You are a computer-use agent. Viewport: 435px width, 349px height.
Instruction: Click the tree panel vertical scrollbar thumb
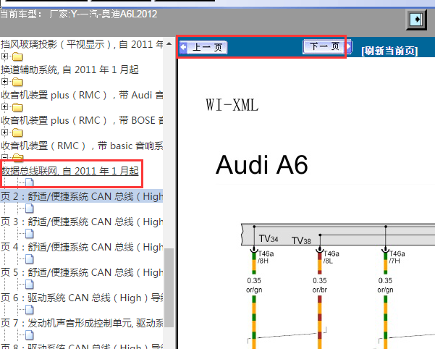pyautogui.click(x=169, y=287)
